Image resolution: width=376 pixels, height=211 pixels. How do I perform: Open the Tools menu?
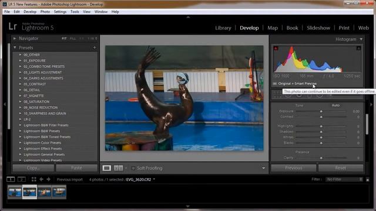coord(75,12)
